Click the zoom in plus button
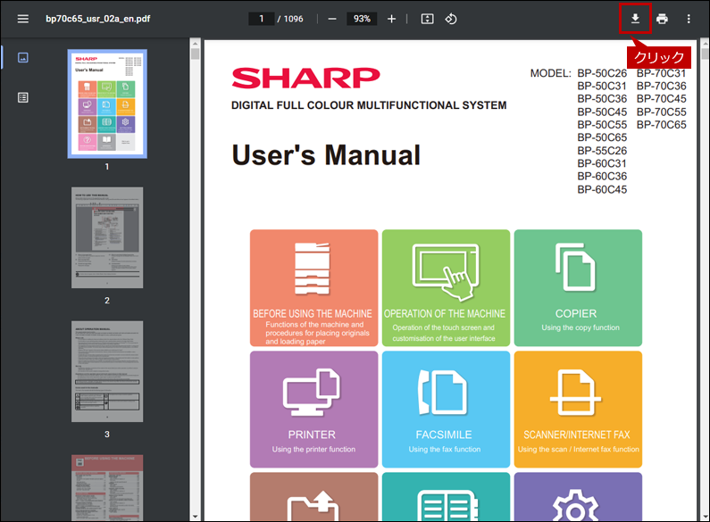Image resolution: width=710 pixels, height=522 pixels. tap(392, 19)
